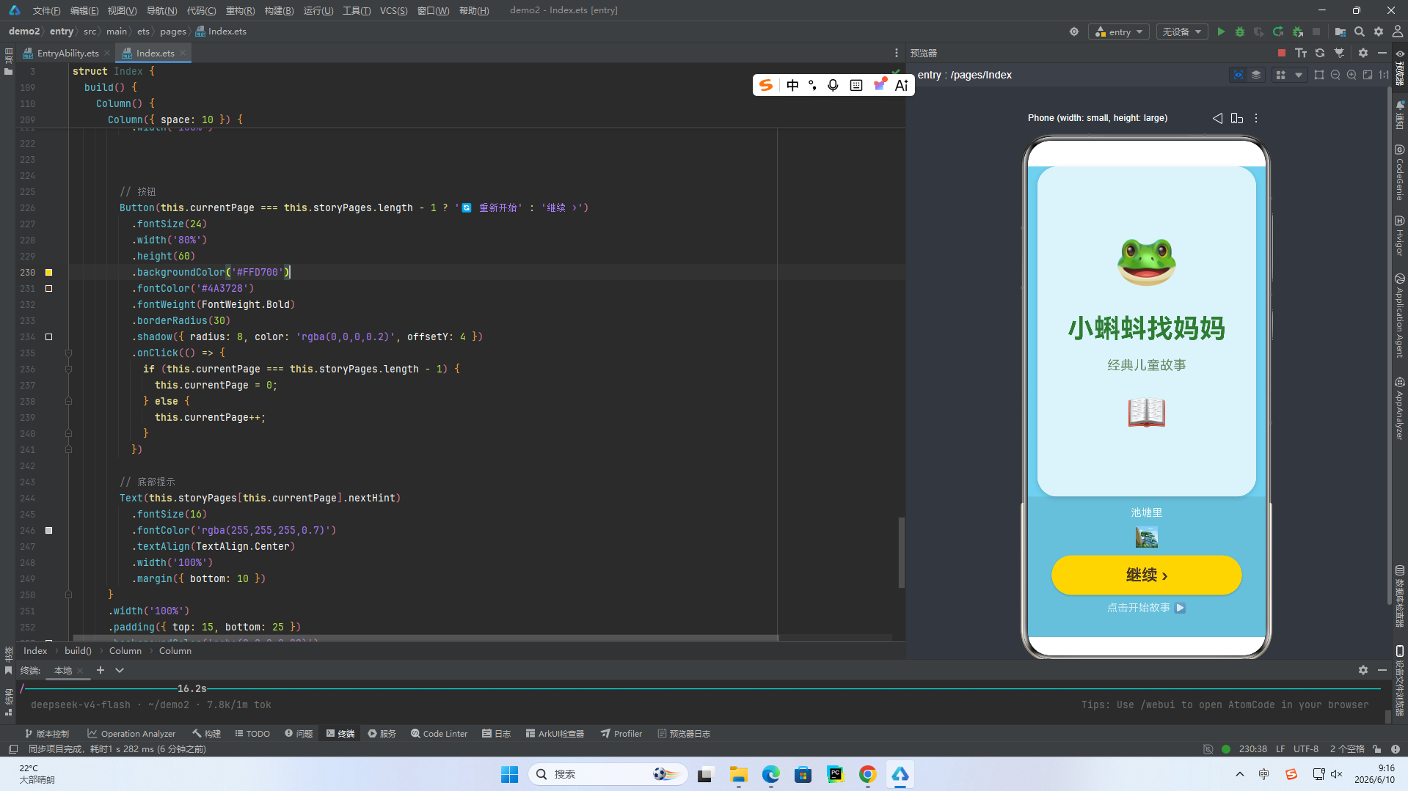1408x791 pixels.
Task: Zoom in the preview device
Action: (x=1352, y=75)
